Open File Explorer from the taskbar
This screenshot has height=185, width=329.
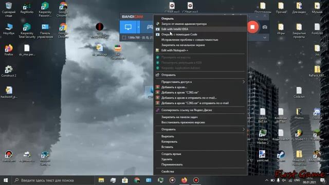coord(101,180)
